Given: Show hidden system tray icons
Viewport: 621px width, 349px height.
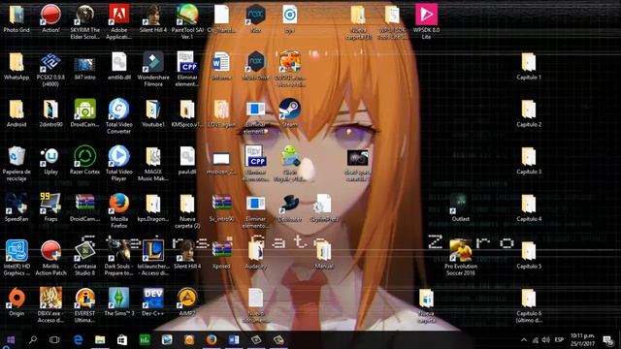Looking at the screenshot, I should click(x=524, y=340).
